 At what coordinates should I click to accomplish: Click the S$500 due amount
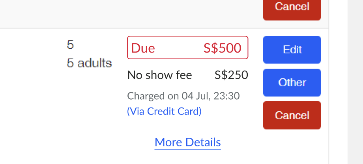tap(222, 48)
